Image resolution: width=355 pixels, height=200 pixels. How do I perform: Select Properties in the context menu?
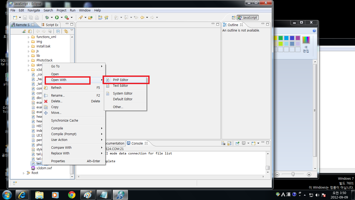[x=58, y=161]
